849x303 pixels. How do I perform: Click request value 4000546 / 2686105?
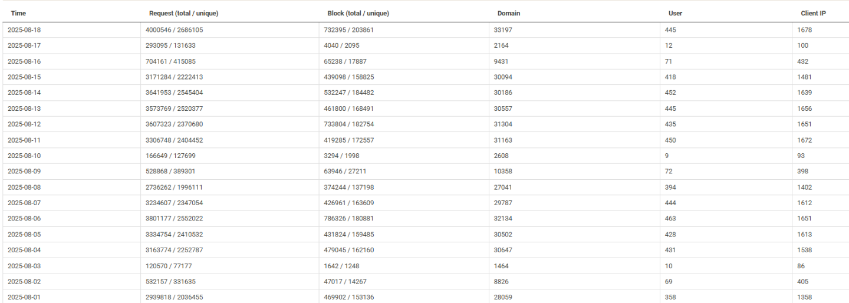pos(175,29)
